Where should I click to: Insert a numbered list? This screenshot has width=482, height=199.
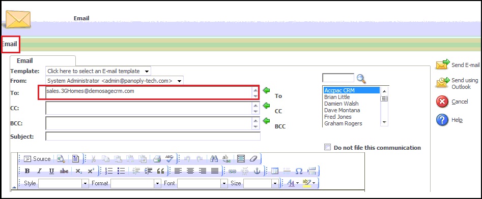[109, 171]
